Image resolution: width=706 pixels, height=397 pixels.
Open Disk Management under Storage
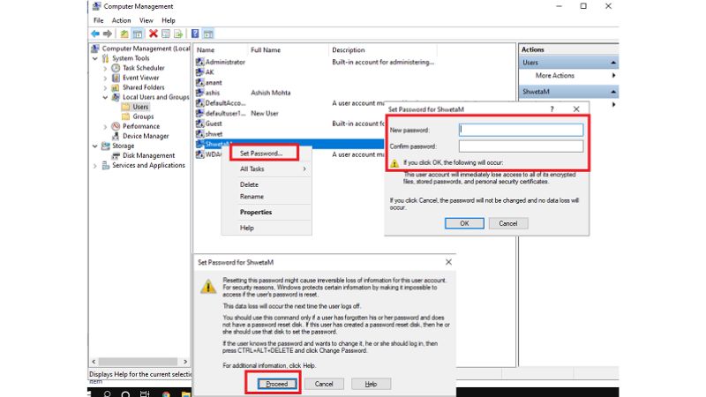click(x=147, y=155)
